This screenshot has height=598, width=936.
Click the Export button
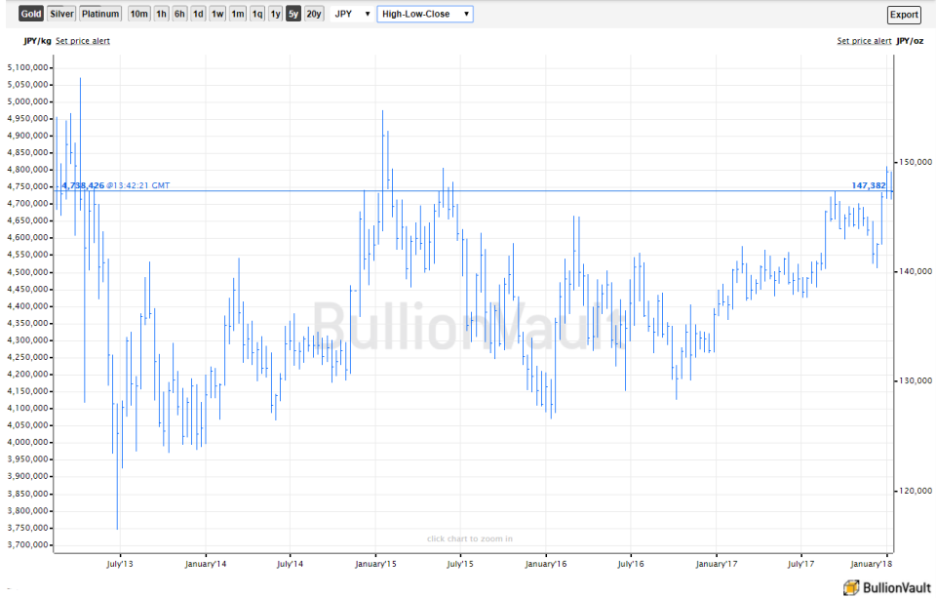(x=904, y=15)
